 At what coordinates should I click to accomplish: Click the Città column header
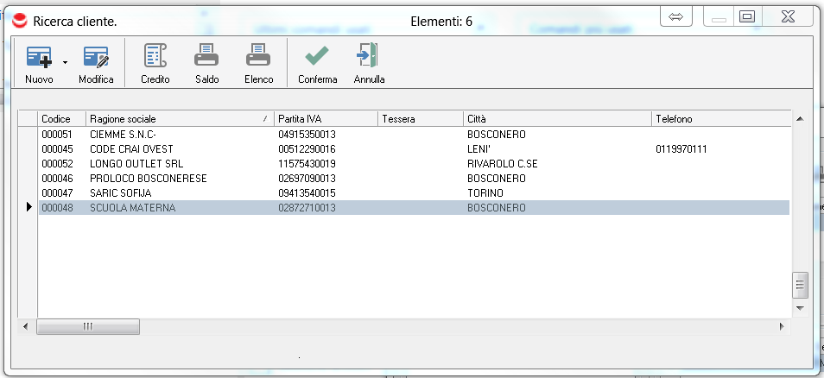[557, 118]
